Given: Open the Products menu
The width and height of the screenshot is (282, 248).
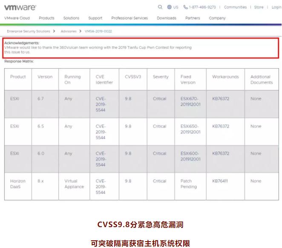Looking at the screenshot, I should (46, 18).
